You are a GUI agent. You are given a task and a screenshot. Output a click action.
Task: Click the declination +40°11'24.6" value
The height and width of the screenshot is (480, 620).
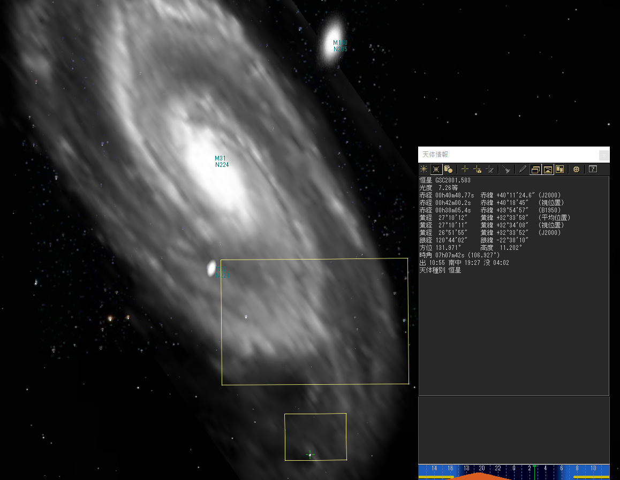pyautogui.click(x=516, y=195)
